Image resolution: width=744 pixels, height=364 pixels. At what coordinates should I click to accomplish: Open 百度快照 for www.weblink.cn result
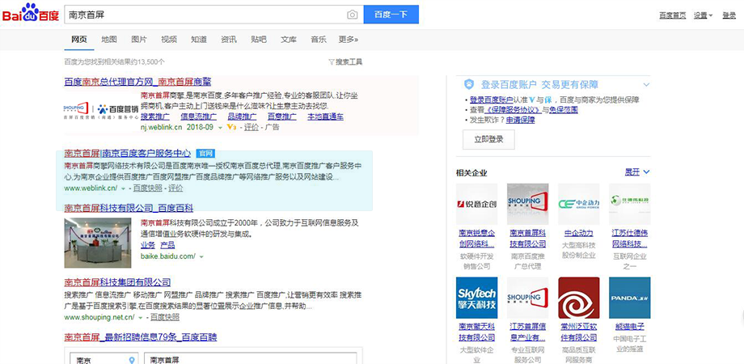tap(147, 188)
